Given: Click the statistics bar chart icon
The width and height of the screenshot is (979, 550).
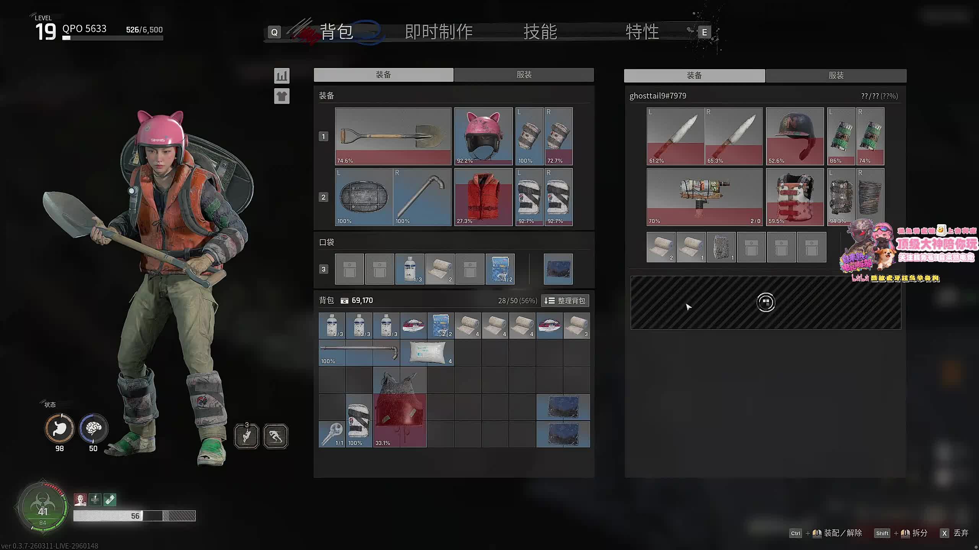Looking at the screenshot, I should click(x=282, y=76).
